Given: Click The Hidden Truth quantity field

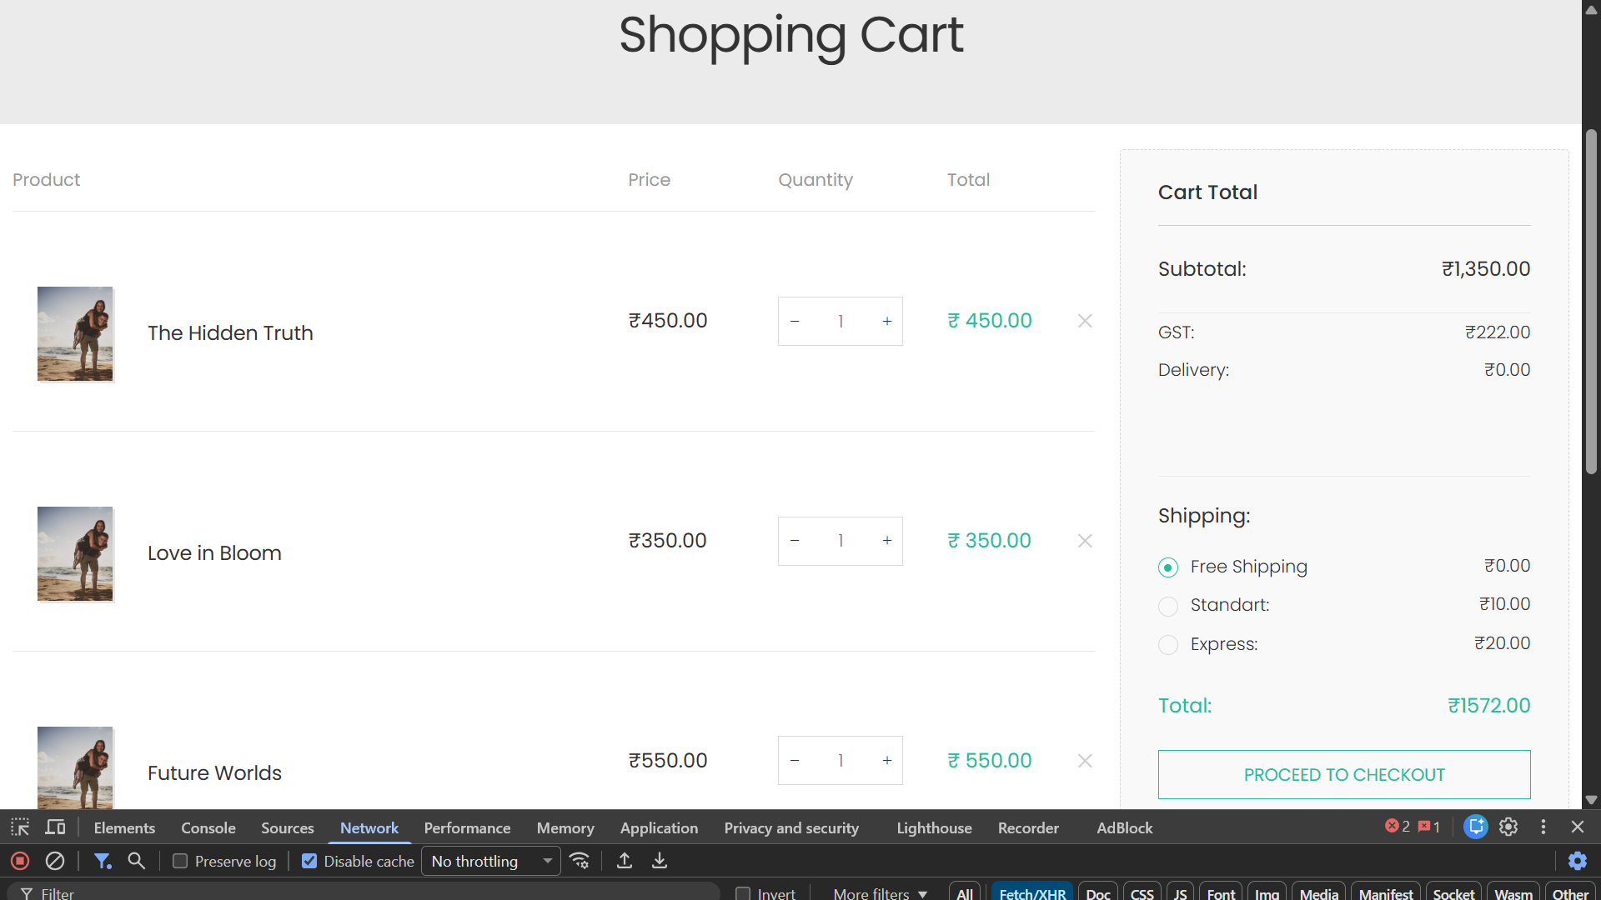Looking at the screenshot, I should click(841, 321).
